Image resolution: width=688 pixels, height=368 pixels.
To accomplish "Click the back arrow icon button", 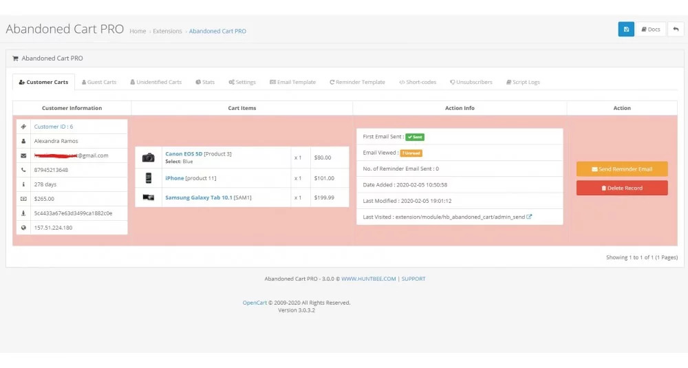I will pyautogui.click(x=676, y=30).
